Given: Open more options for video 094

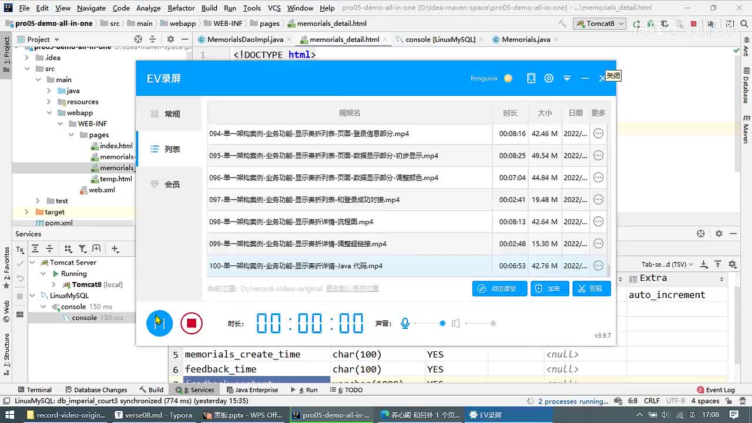Looking at the screenshot, I should tap(598, 133).
